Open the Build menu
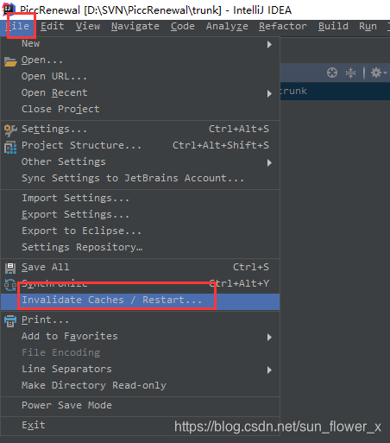390x443 pixels. [333, 26]
